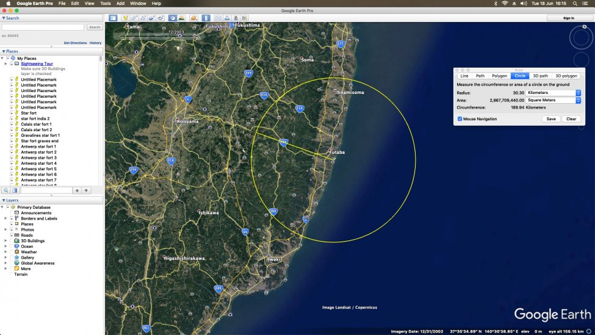Click the Record a Tour toolbar icon
Screen dimensions: 595x335
pos(161,18)
